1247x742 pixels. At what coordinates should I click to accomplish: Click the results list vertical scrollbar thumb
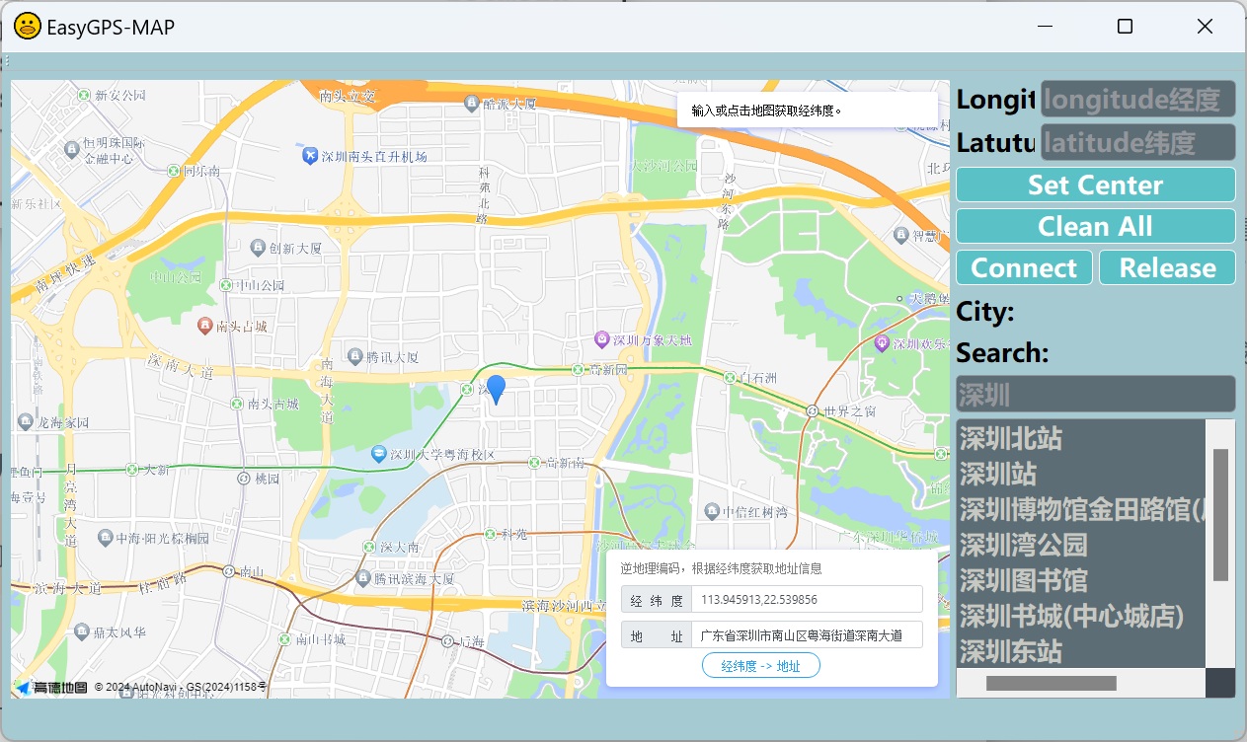pos(1220,515)
